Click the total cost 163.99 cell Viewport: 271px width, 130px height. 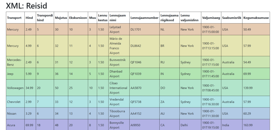pos(248,125)
